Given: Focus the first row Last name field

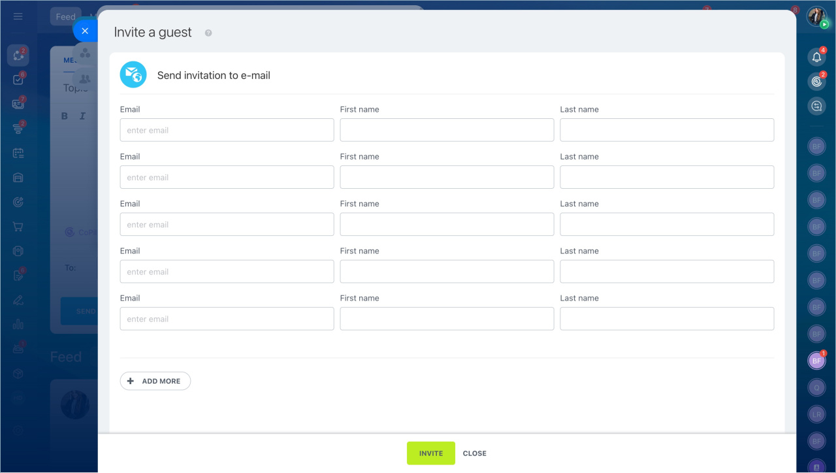Looking at the screenshot, I should 667,130.
